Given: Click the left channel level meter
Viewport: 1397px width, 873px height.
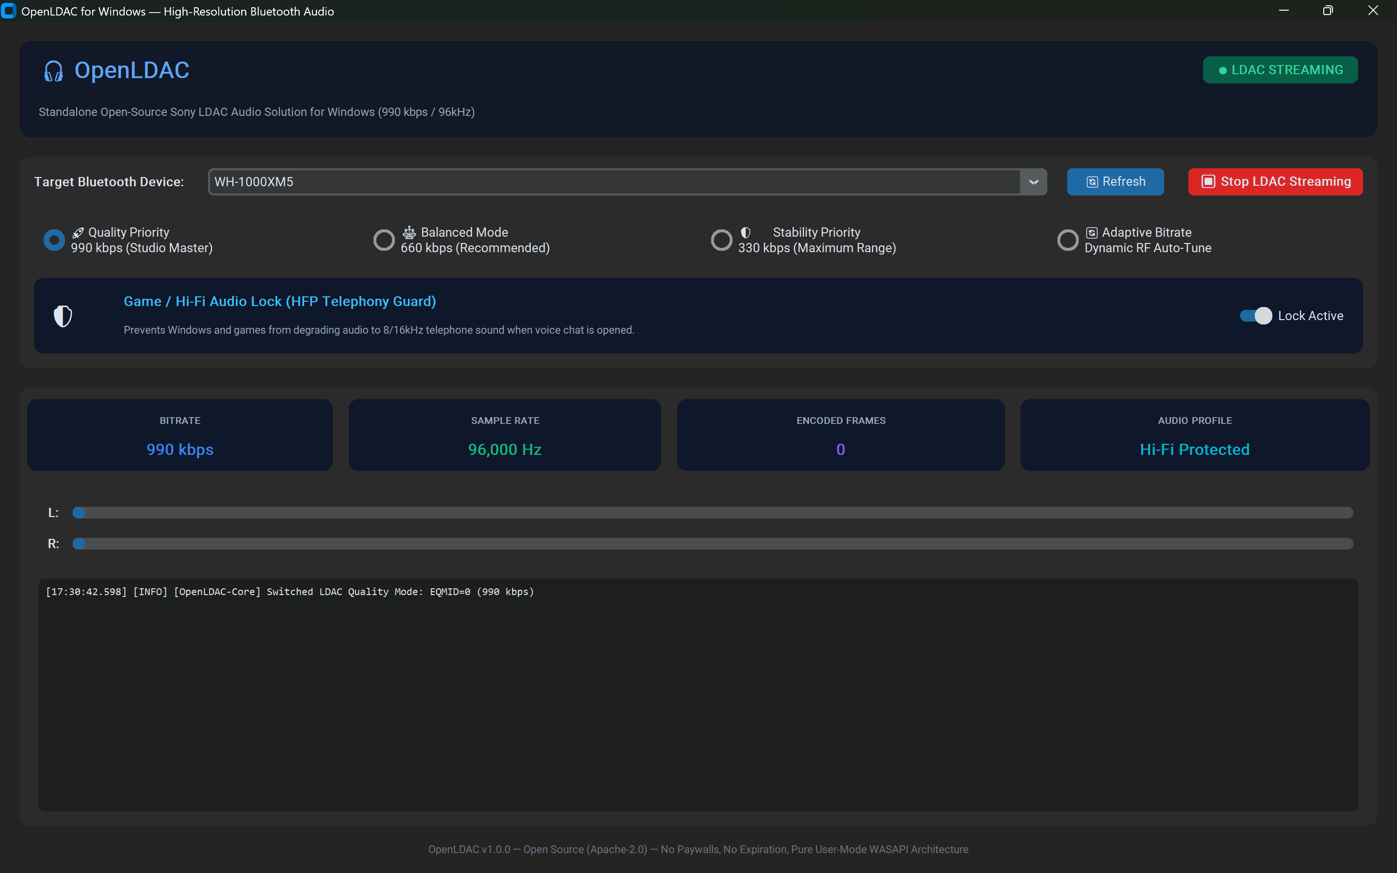Looking at the screenshot, I should point(713,513).
